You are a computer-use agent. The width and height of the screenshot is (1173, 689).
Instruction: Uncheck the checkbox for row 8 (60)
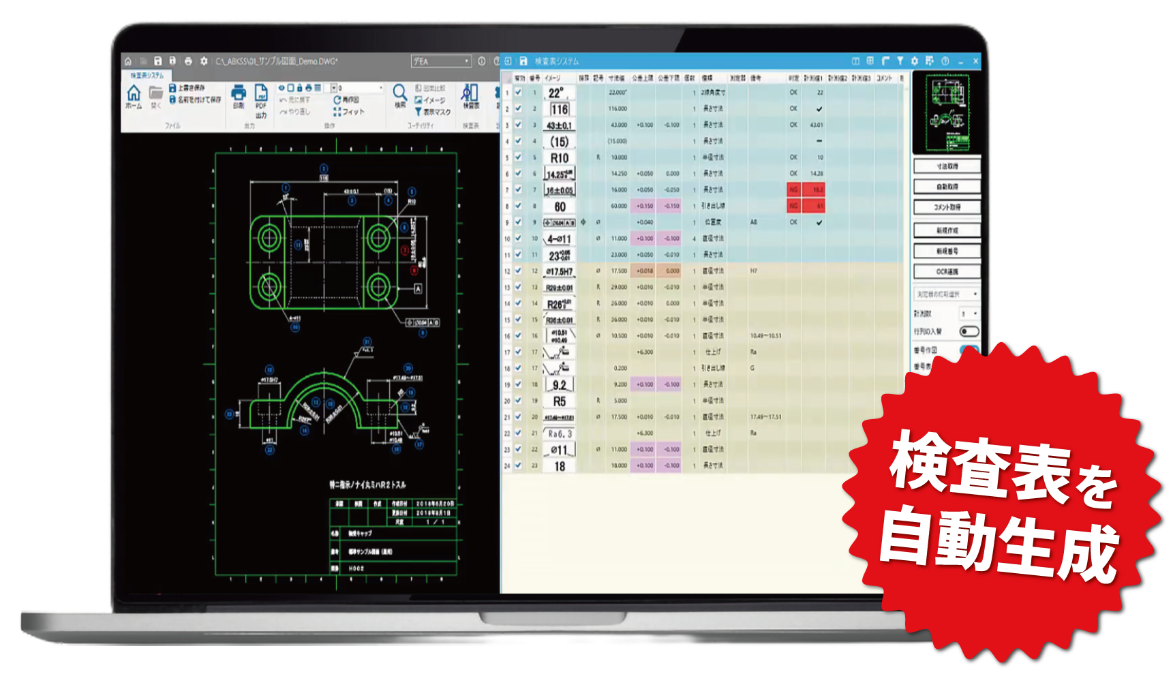click(518, 206)
